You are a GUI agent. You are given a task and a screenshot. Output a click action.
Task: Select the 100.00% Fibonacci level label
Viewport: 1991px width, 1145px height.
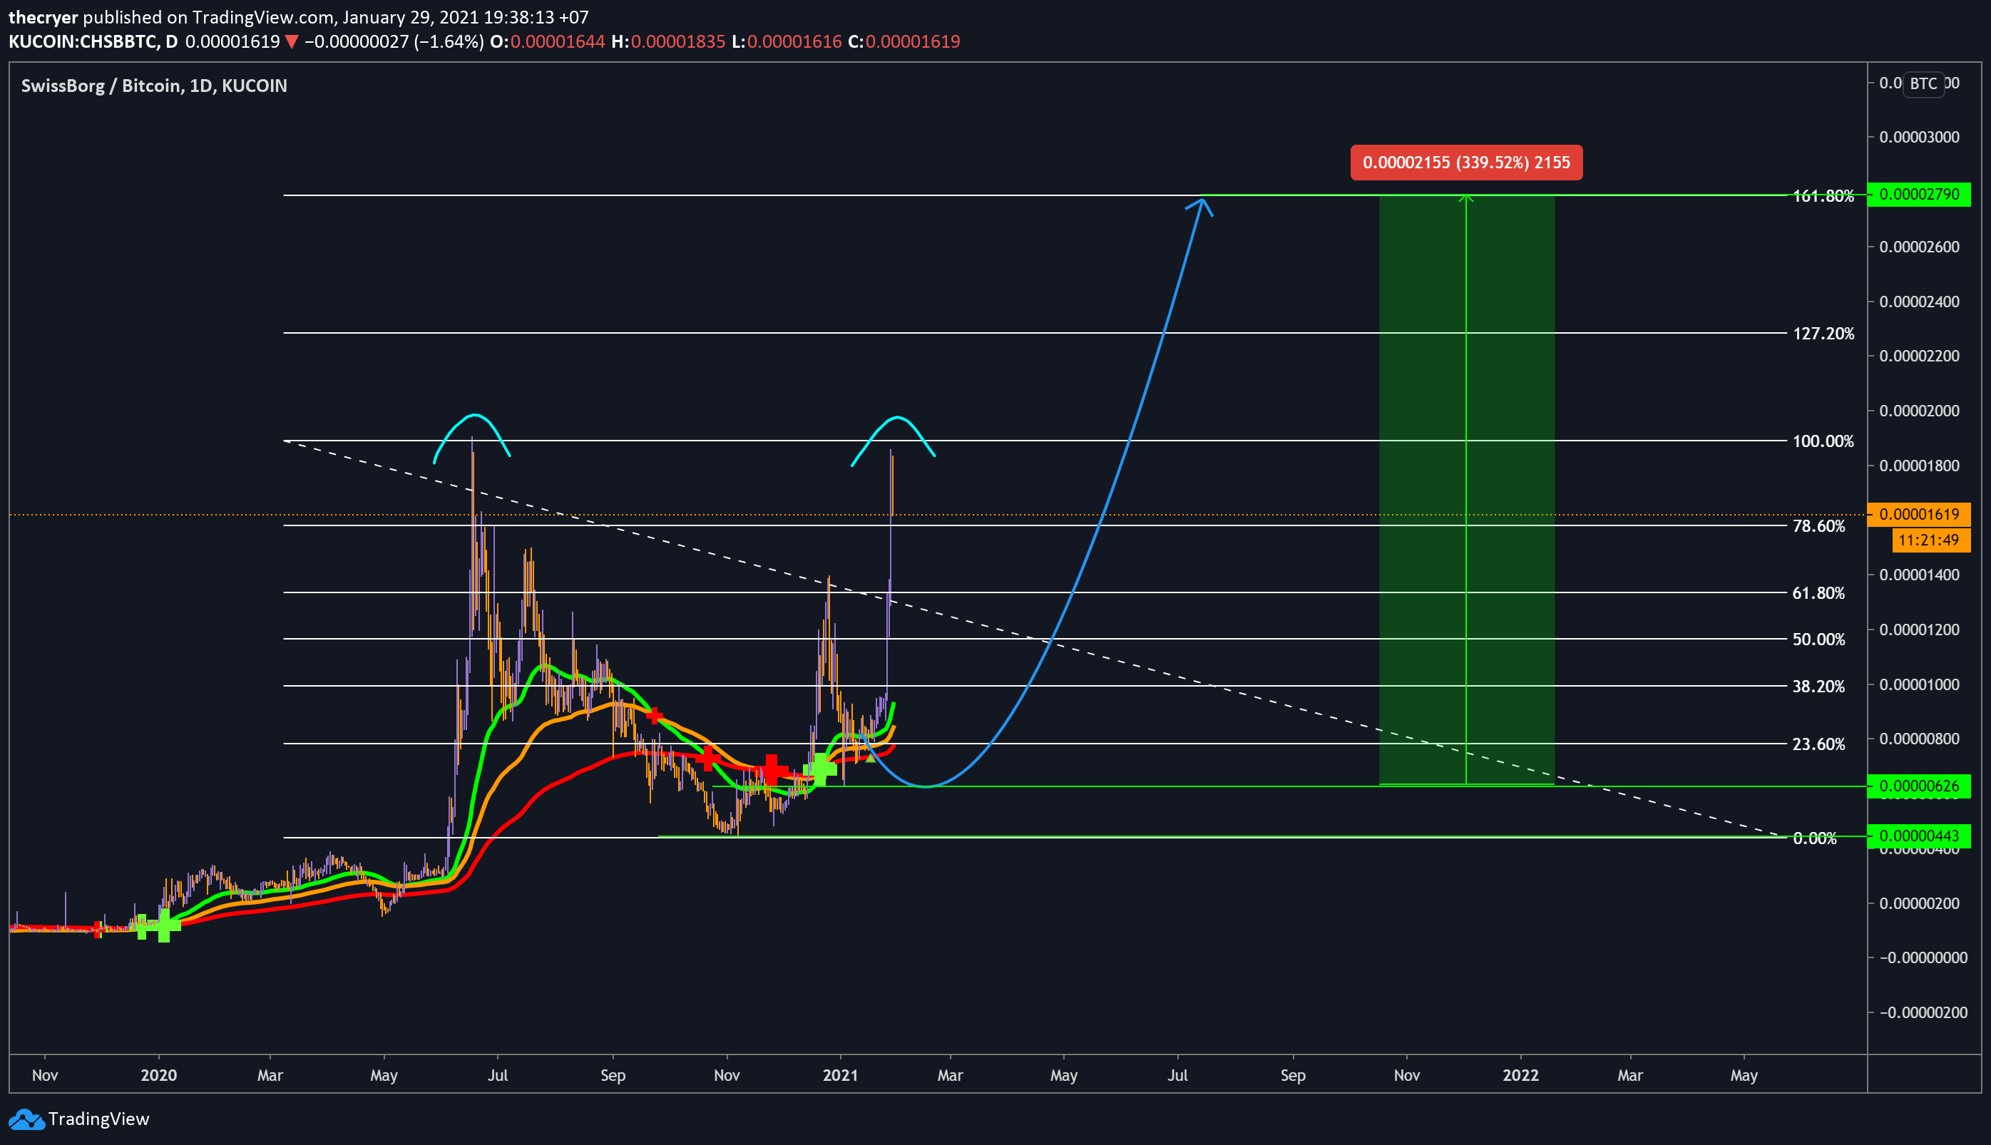click(1823, 441)
